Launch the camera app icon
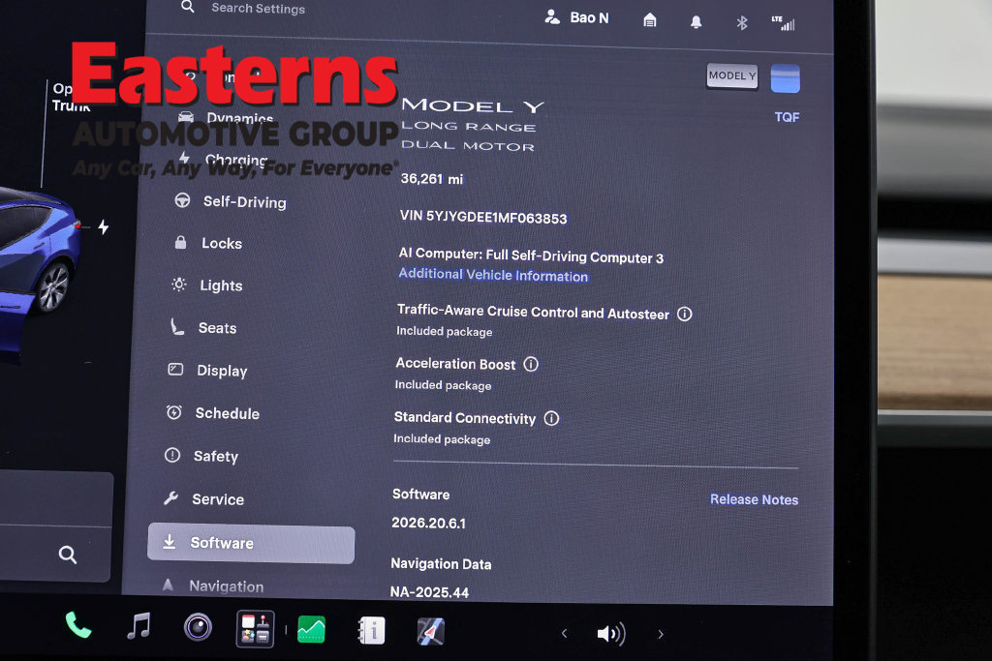This screenshot has height=661, width=992. point(198,627)
